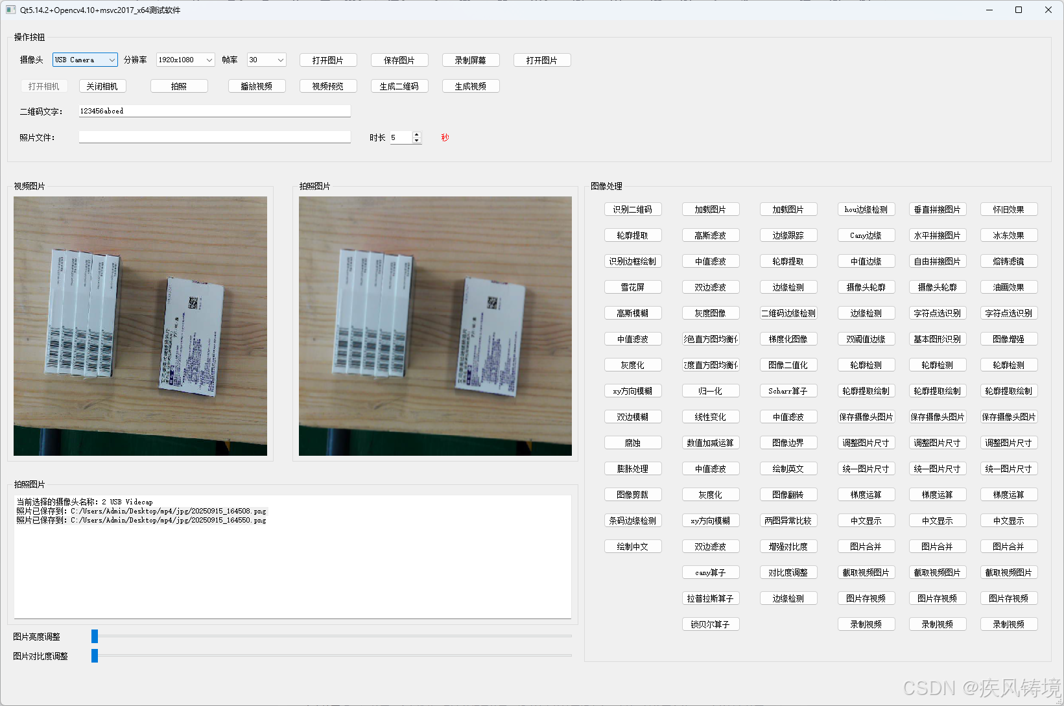Click the 图片亮度调整 slider handle
Screen dimensions: 1064x706
(x=95, y=636)
